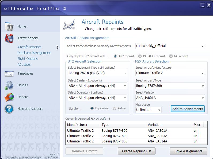This screenshot has height=159, width=213.
Task: Click the Manufacturer column header
Action: (83, 125)
